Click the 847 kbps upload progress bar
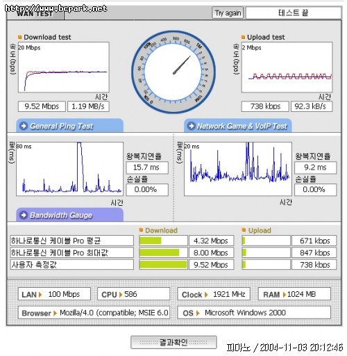Screen dimensions: 347x356 (x=266, y=252)
